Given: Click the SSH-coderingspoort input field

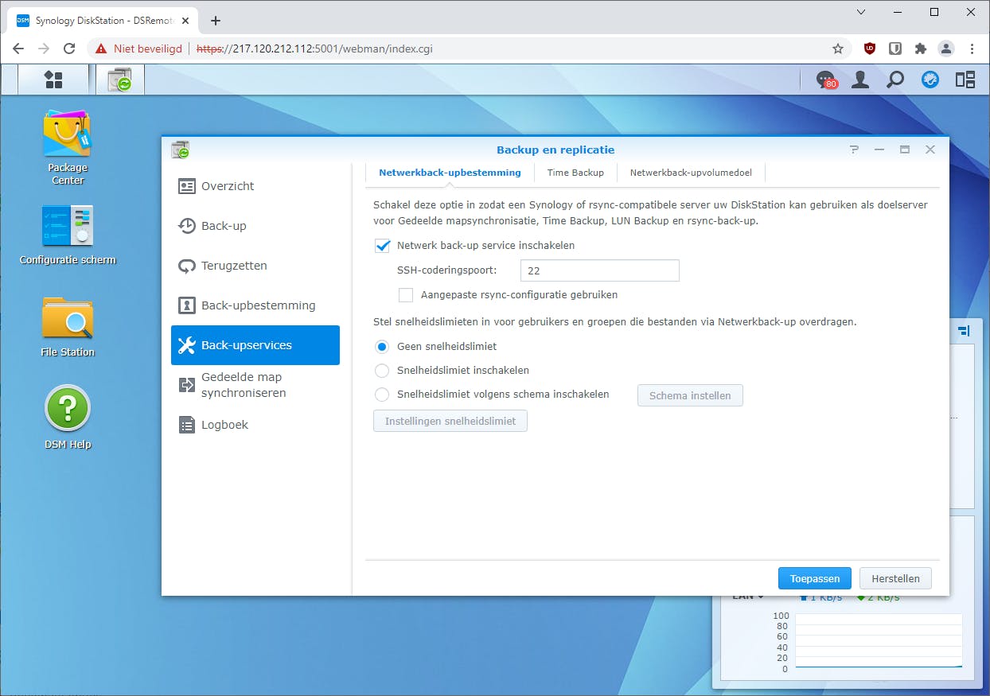Looking at the screenshot, I should (599, 270).
